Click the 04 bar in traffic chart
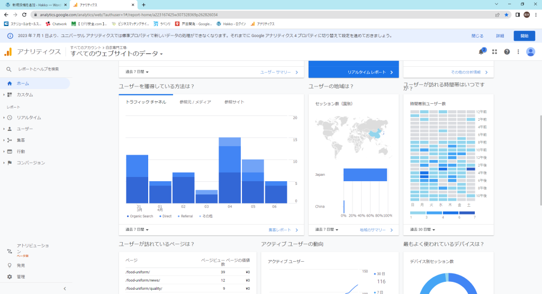Screen dimensions: 542x294 pyautogui.click(x=230, y=171)
